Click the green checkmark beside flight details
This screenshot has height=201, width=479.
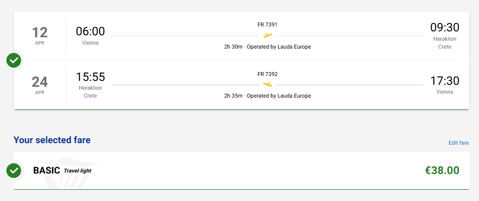click(14, 61)
